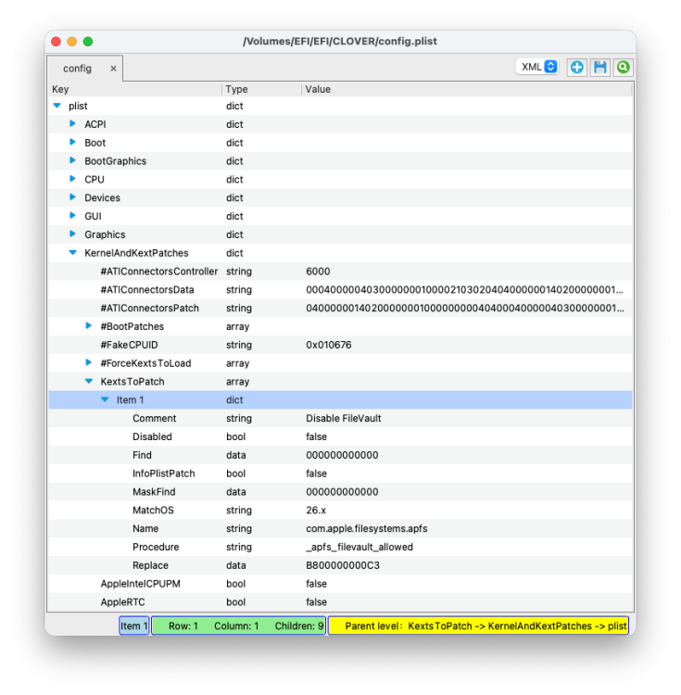The width and height of the screenshot is (681, 695).
Task: Select the AppleIntelCPUPM key
Action: tap(140, 584)
